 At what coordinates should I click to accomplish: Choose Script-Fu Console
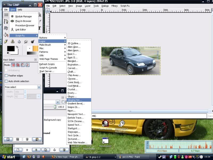[x=52, y=68]
